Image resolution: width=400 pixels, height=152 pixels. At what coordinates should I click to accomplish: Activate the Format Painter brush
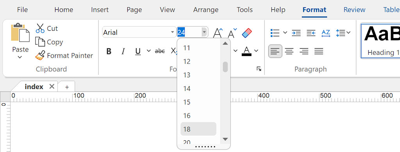pos(40,55)
